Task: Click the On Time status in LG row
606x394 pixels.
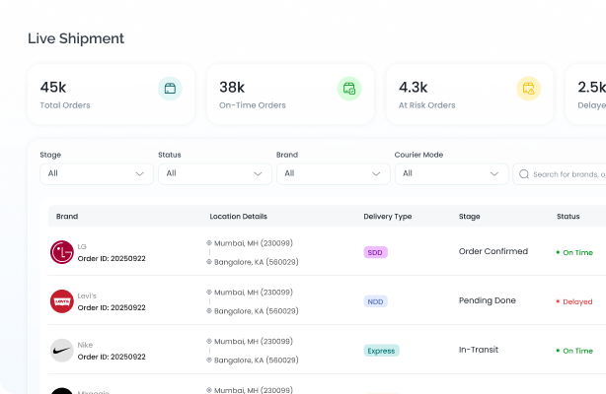Action: [x=574, y=252]
